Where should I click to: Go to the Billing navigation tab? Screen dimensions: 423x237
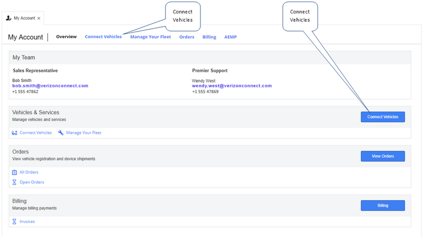[209, 37]
